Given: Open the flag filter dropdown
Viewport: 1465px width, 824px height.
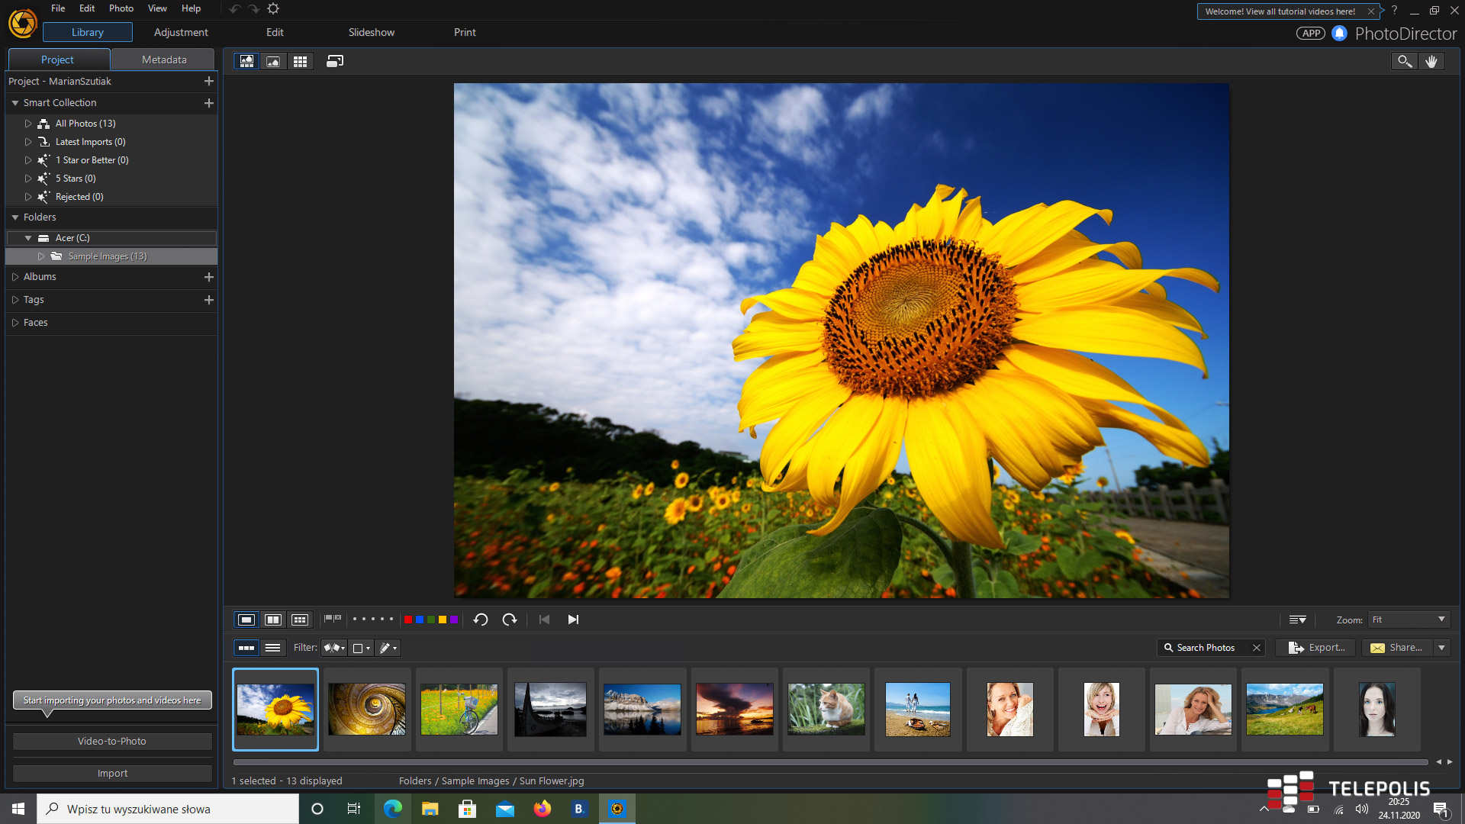Looking at the screenshot, I should [334, 648].
